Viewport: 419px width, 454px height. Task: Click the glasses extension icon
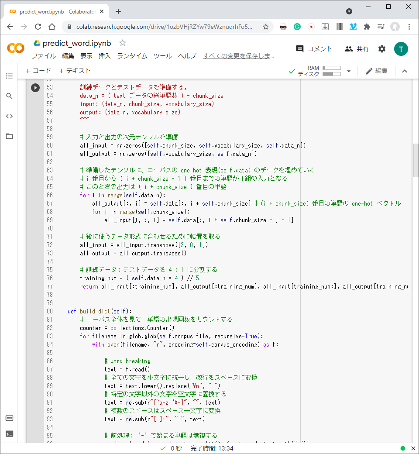283,27
